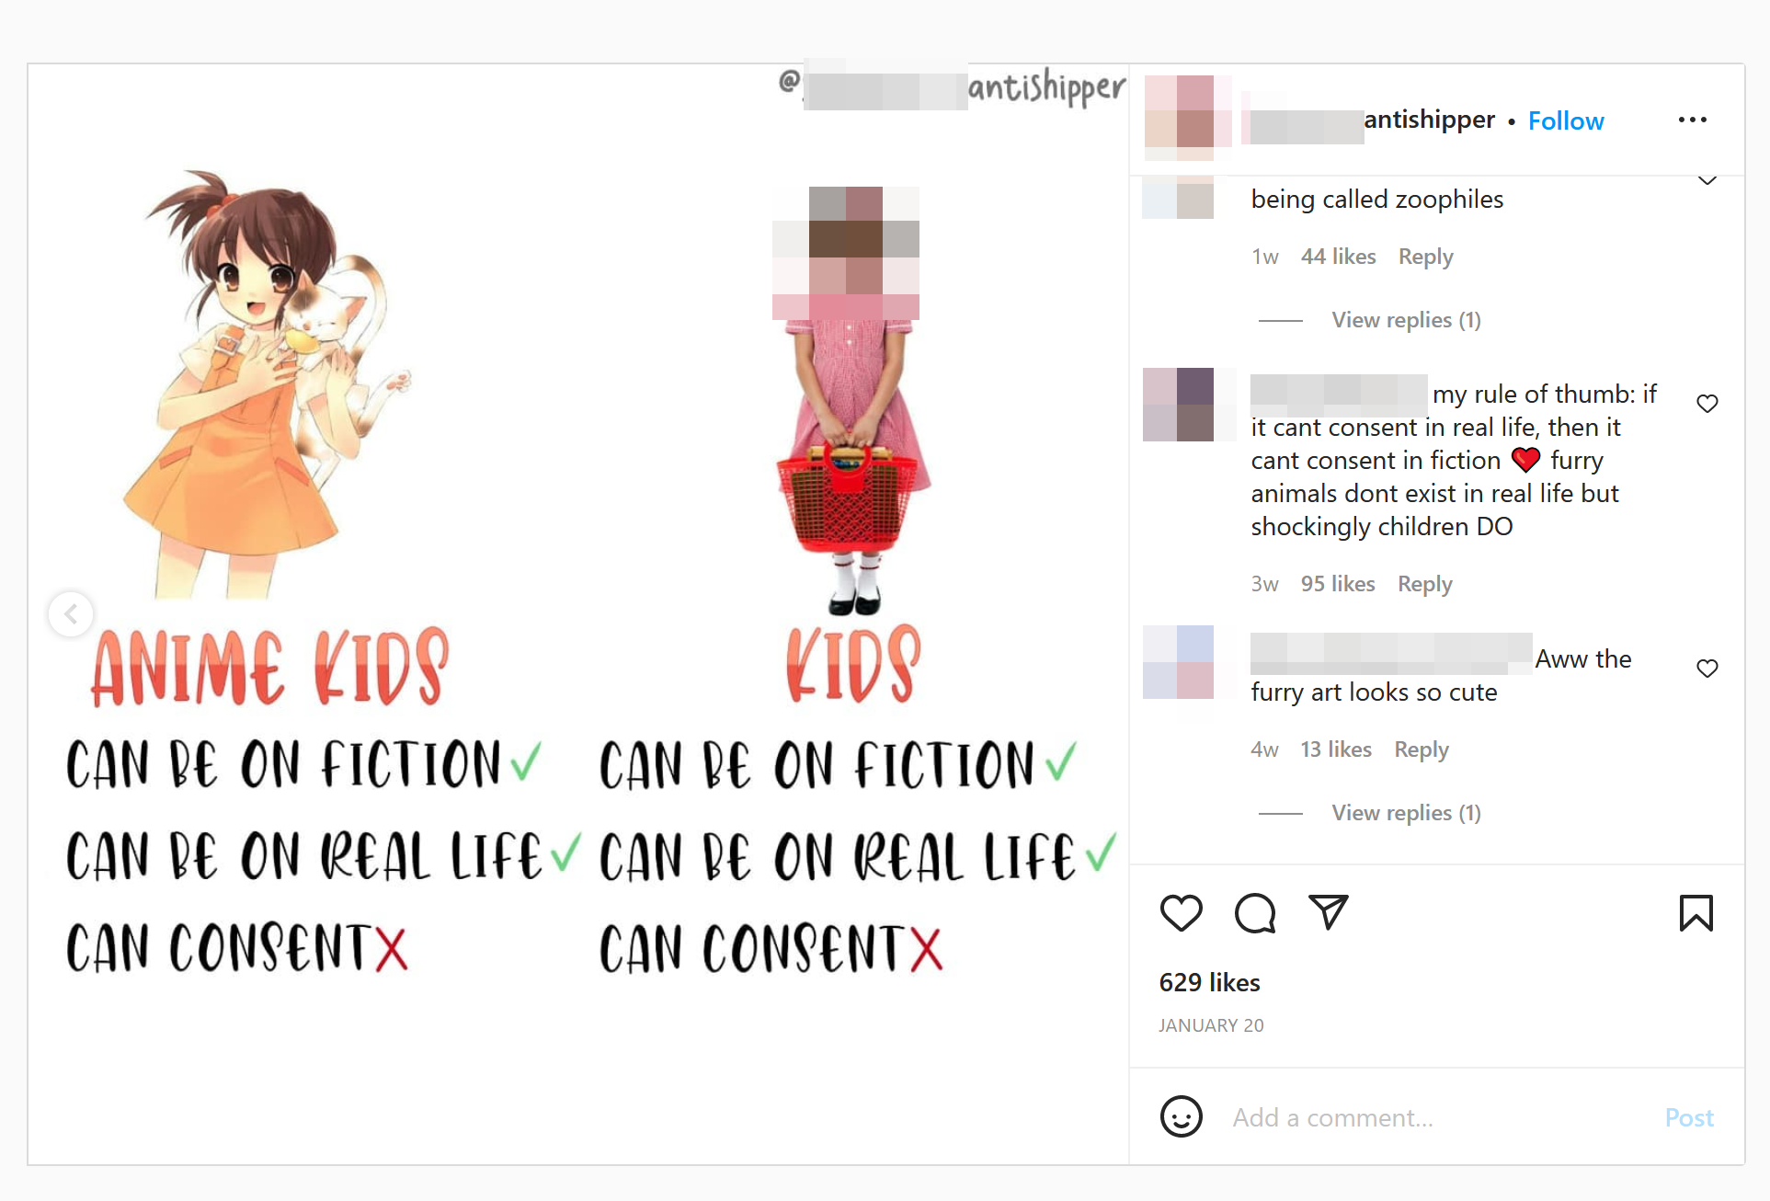Post the comment
Screen dimensions: 1770x1201
(1689, 1117)
